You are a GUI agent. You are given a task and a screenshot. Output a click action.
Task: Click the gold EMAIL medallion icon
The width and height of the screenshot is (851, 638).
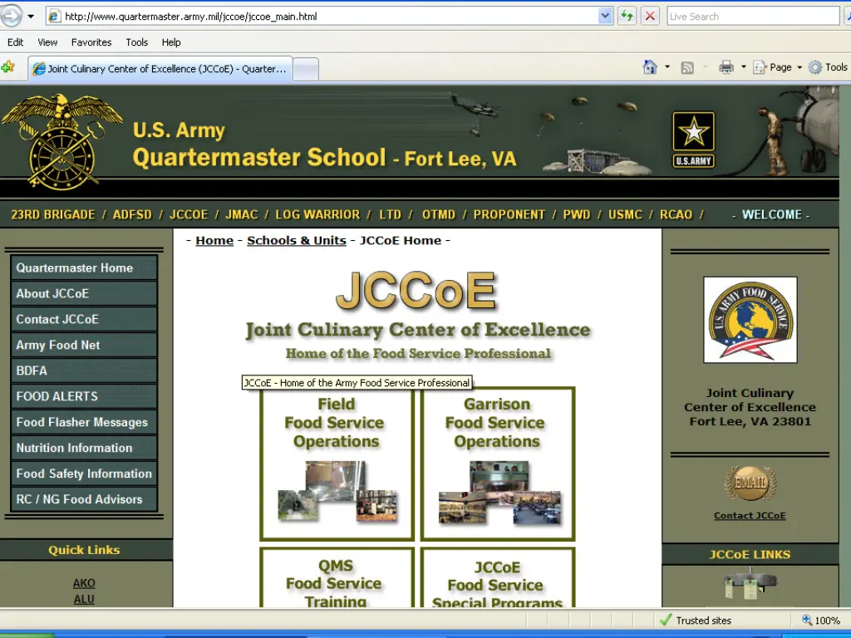(750, 483)
